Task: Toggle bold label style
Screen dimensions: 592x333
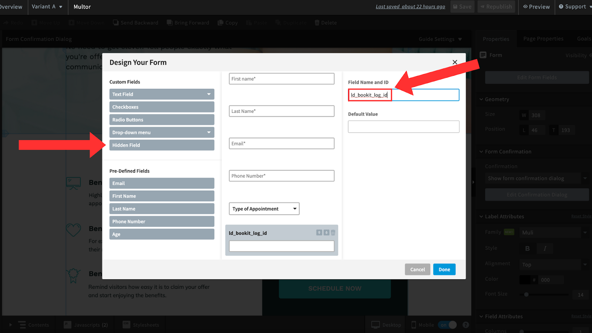Action: (527, 248)
